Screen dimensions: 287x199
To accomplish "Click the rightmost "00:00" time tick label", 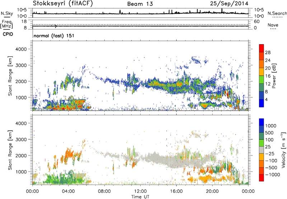I will [x=248, y=191].
